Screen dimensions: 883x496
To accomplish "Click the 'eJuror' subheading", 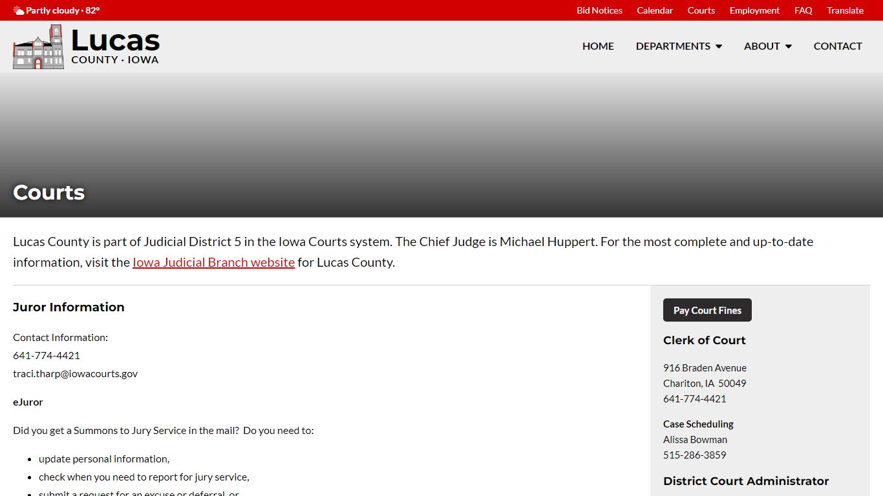I will pyautogui.click(x=28, y=402).
